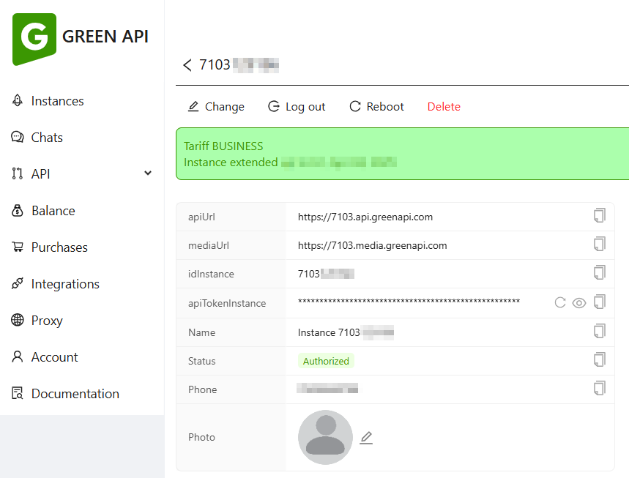Copy the apiTokenInstance value

pos(599,302)
